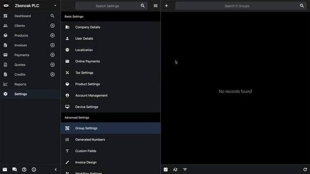
Task: Open User Details settings
Action: [111, 39]
